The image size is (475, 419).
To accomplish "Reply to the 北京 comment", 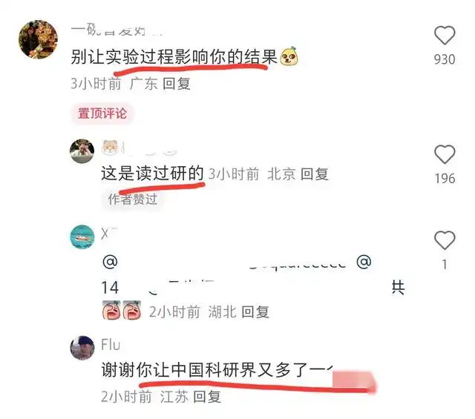I will point(315,174).
